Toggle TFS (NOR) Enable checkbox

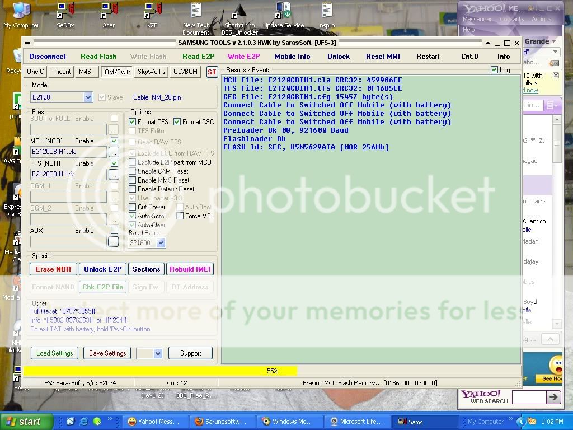(114, 163)
